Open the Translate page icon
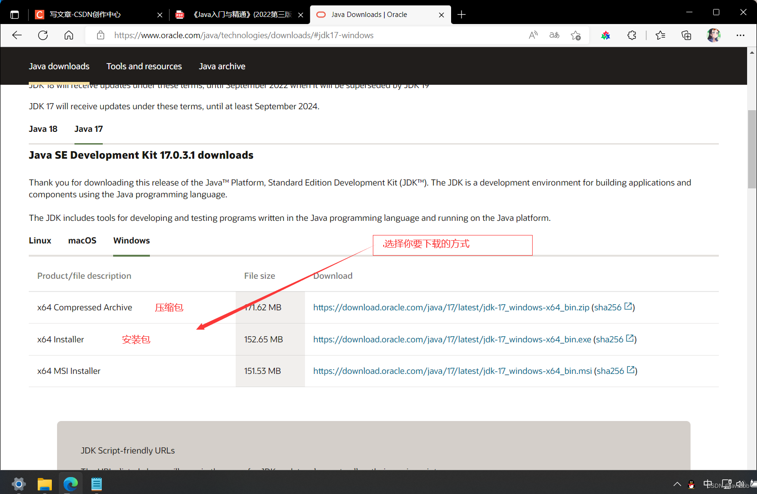The width and height of the screenshot is (757, 494). point(554,35)
